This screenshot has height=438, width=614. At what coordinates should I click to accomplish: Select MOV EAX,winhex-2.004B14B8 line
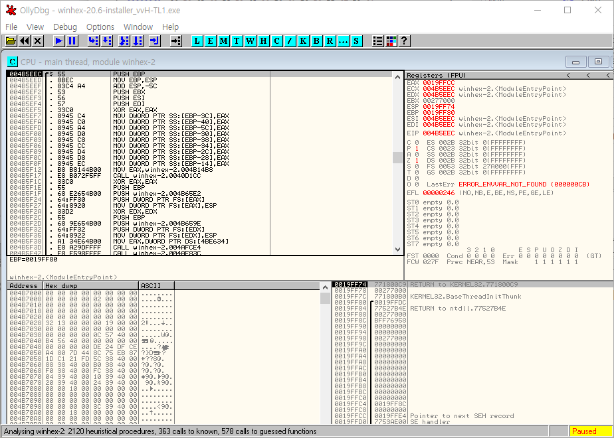[200, 170]
